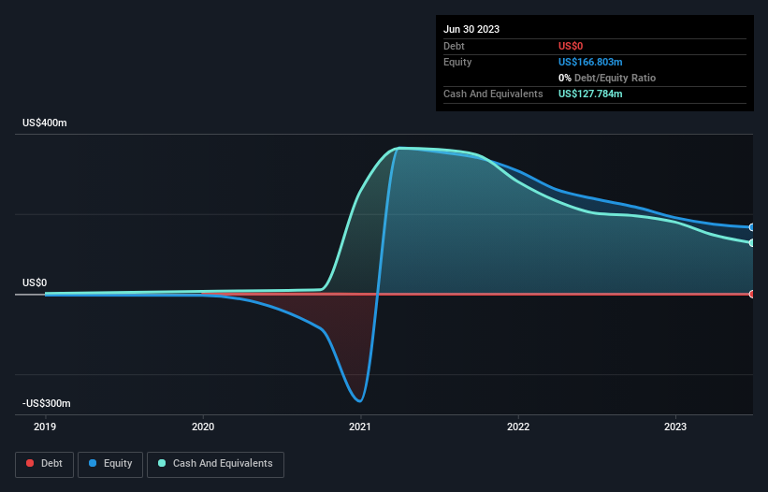Click the Equity row label in tooltip
The image size is (768, 492).
click(457, 62)
